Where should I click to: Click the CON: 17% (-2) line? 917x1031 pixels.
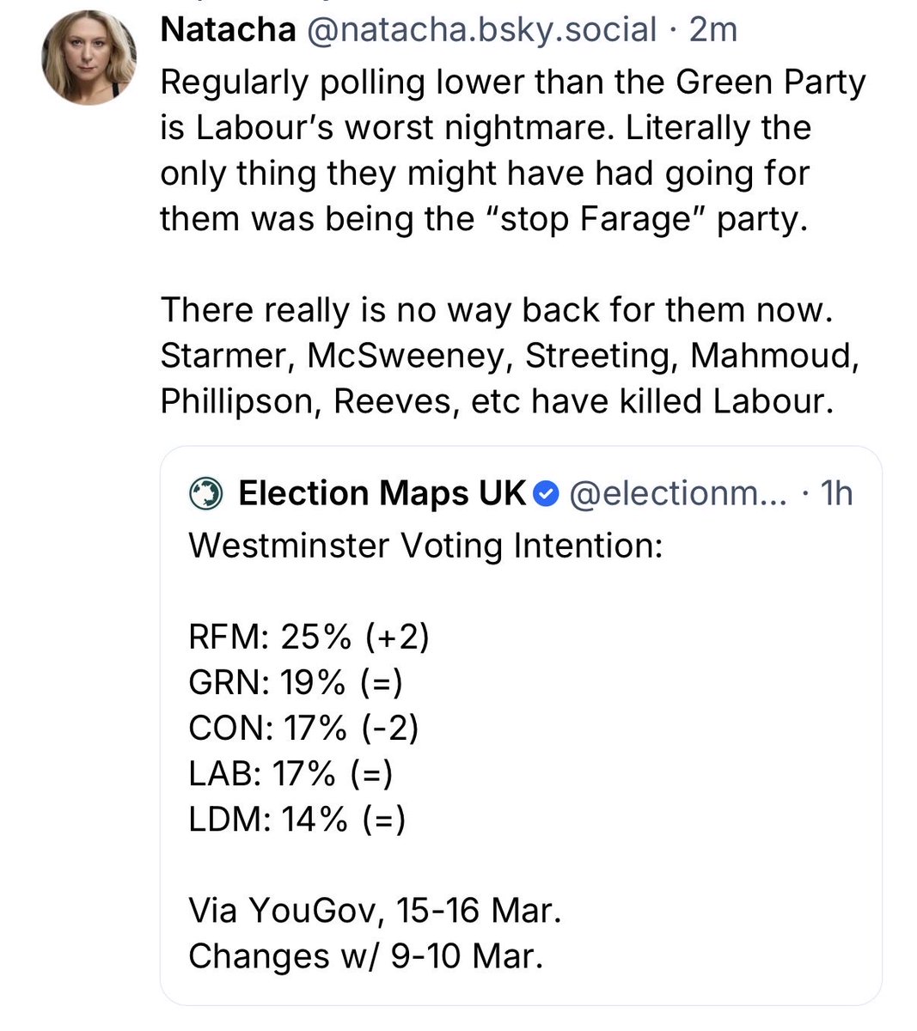click(x=303, y=728)
